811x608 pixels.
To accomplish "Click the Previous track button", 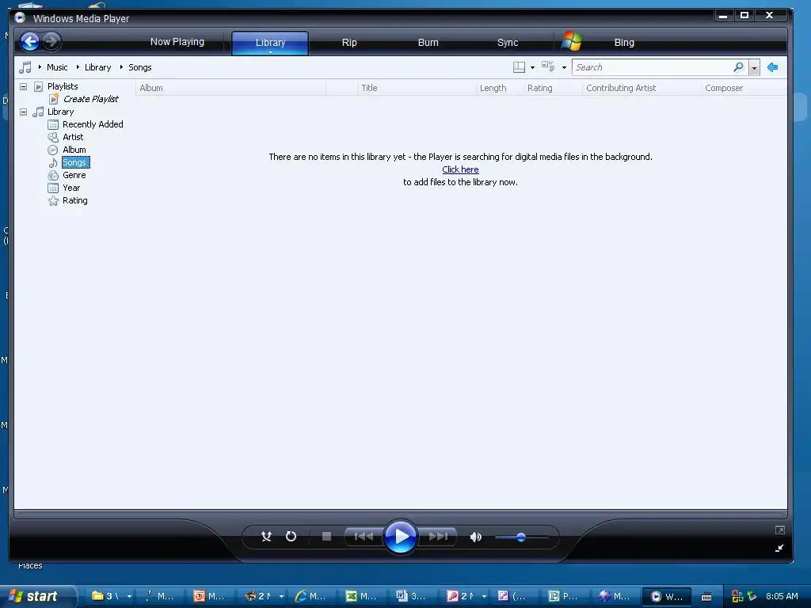I will coord(364,537).
